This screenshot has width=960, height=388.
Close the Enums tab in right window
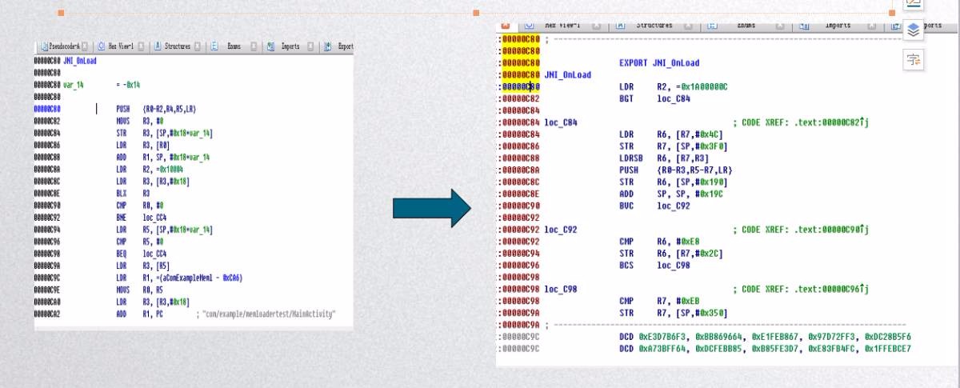[x=781, y=26]
